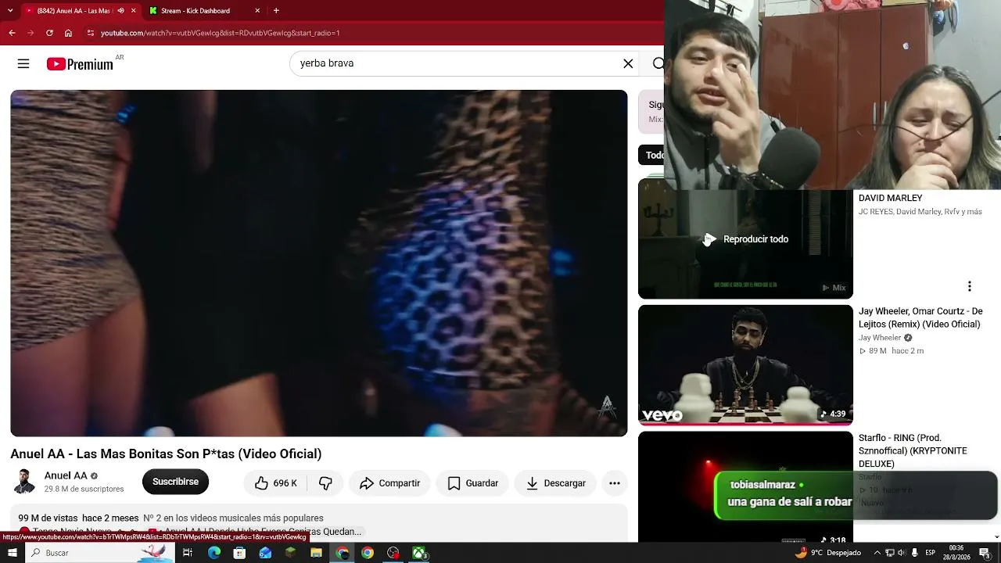Subscribe to Anuel AA with Suscribirse
Screen dimensions: 1001x563
tap(175, 482)
